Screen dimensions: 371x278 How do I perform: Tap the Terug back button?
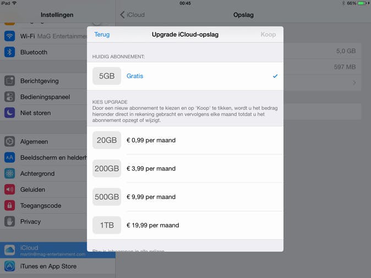click(102, 34)
